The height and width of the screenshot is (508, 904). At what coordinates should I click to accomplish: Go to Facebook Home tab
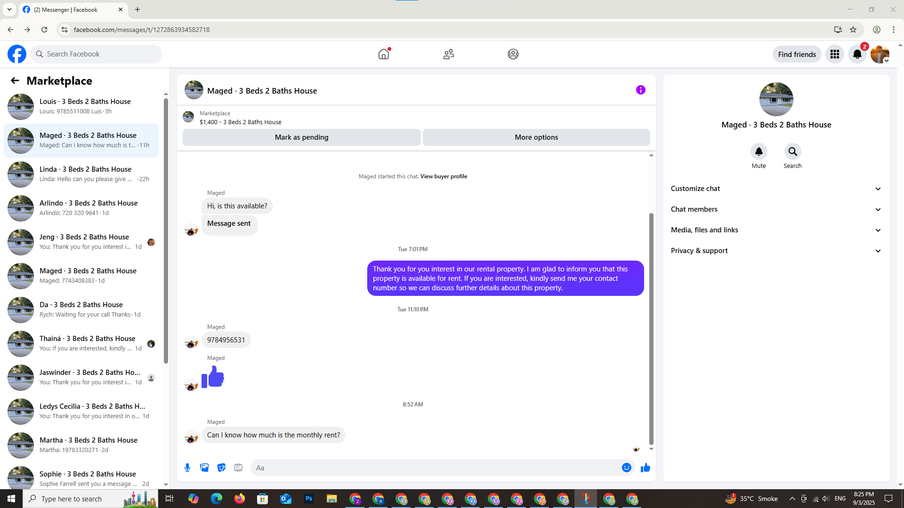384,54
